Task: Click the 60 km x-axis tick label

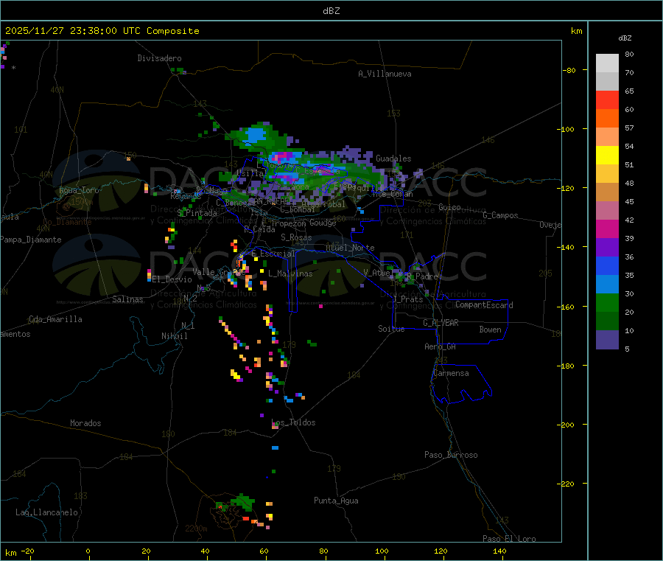Action: tap(264, 551)
